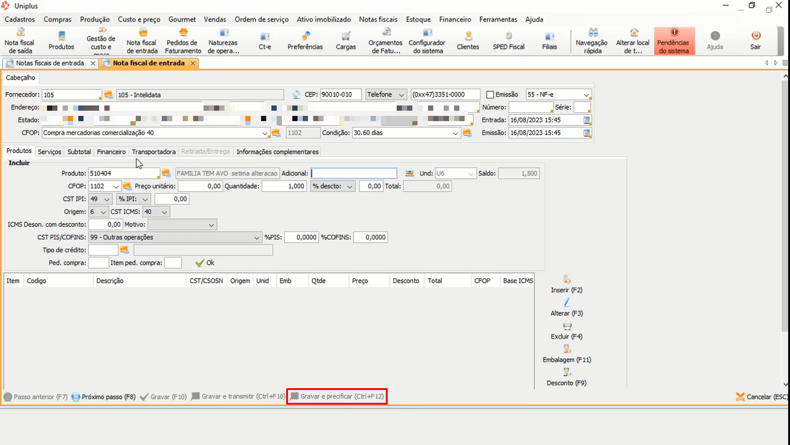Open Filiais toolbar icon

[550, 41]
